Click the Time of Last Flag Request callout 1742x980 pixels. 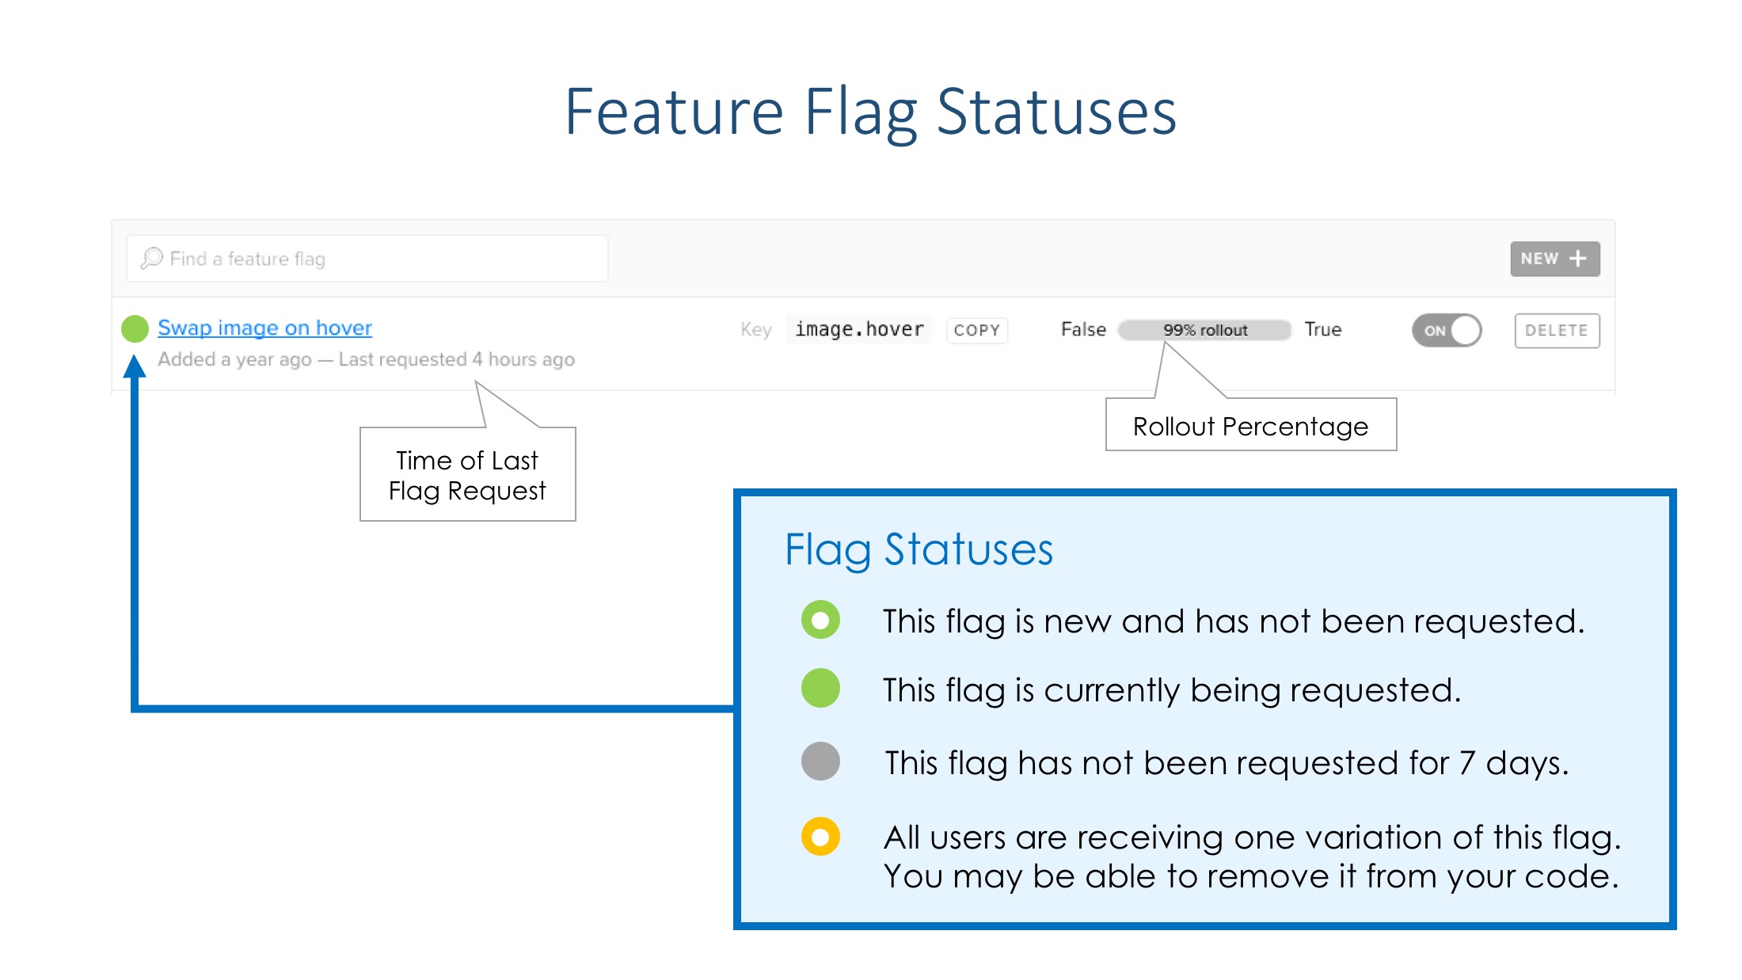(467, 475)
